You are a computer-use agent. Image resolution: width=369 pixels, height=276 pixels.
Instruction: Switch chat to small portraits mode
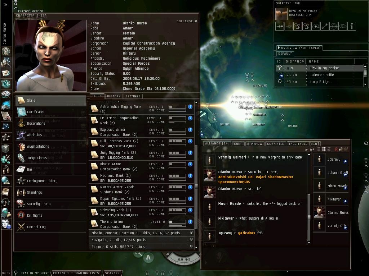tap(324, 149)
